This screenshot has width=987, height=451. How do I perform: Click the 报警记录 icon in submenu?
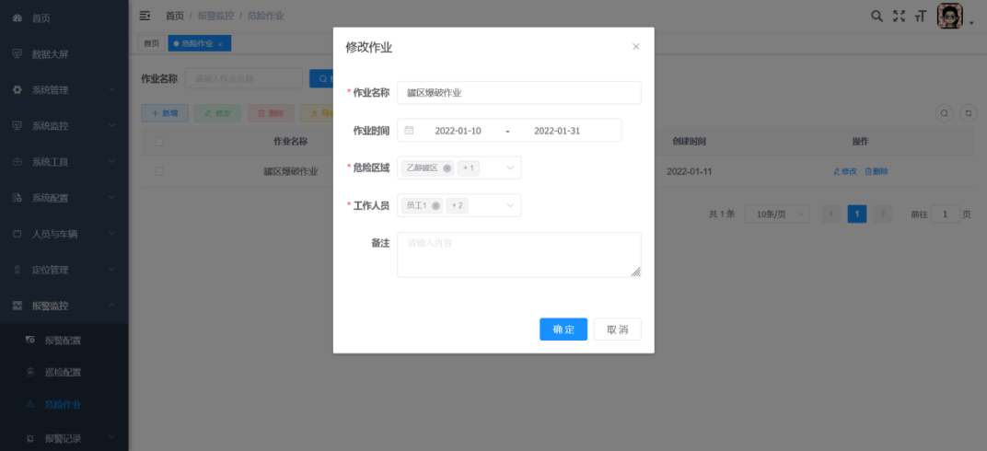30,438
